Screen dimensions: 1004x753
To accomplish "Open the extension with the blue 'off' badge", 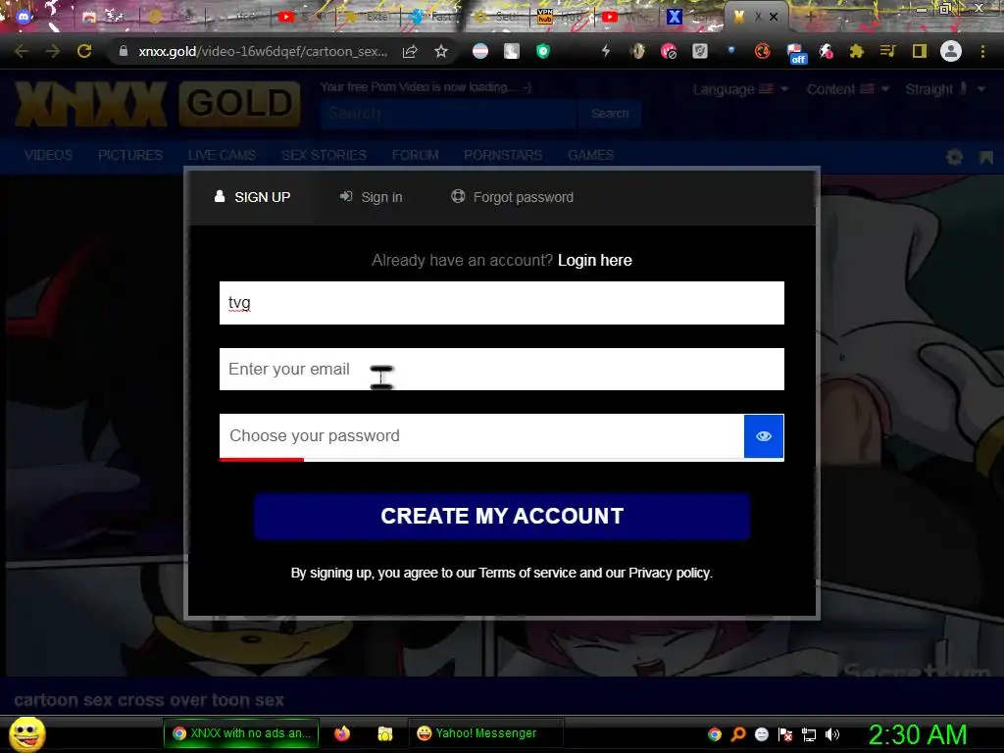I will pyautogui.click(x=795, y=53).
